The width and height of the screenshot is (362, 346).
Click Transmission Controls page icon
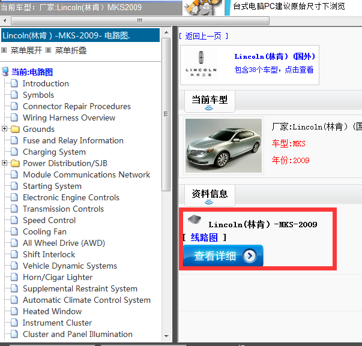(x=14, y=209)
